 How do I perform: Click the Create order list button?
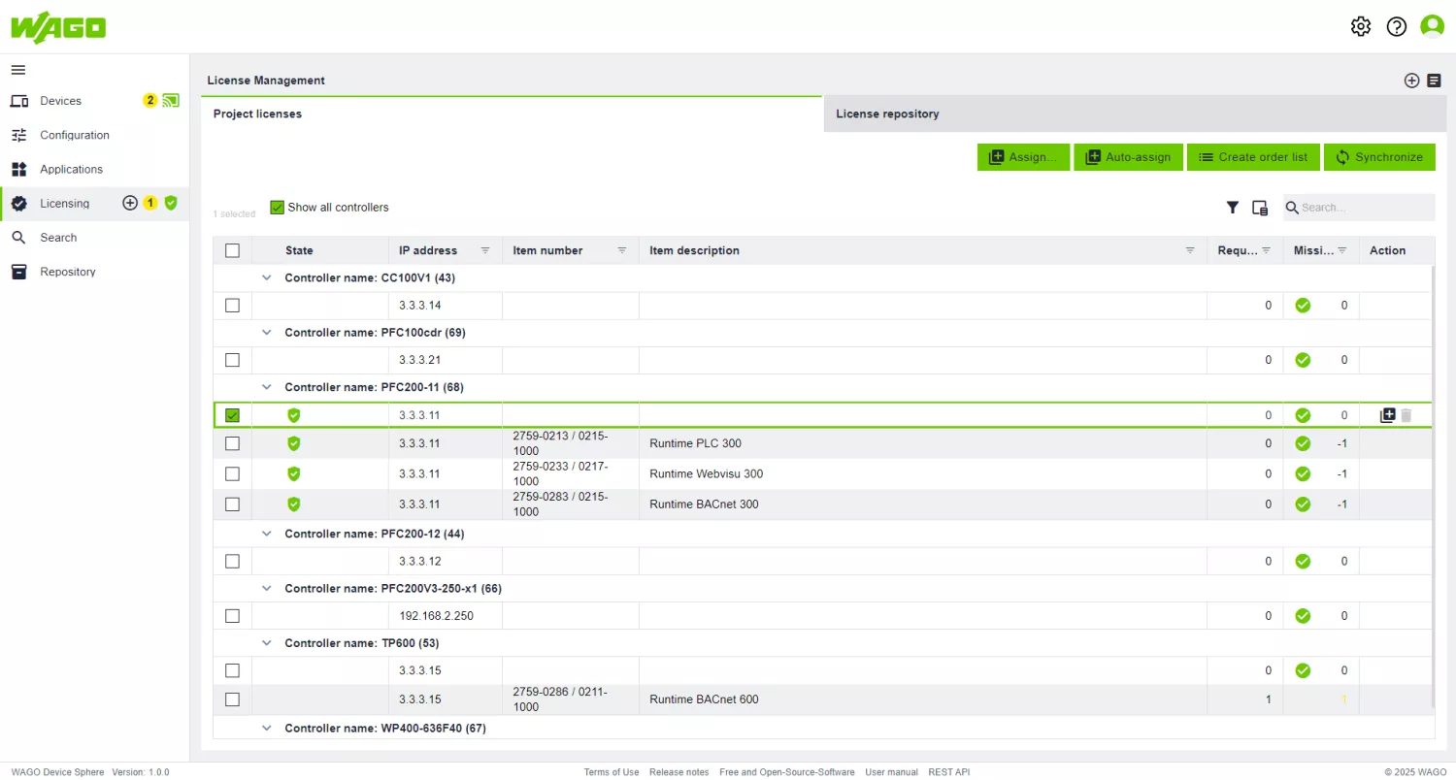[x=1253, y=157]
